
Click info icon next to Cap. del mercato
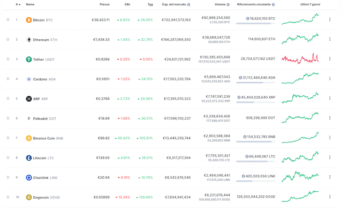tap(188, 5)
